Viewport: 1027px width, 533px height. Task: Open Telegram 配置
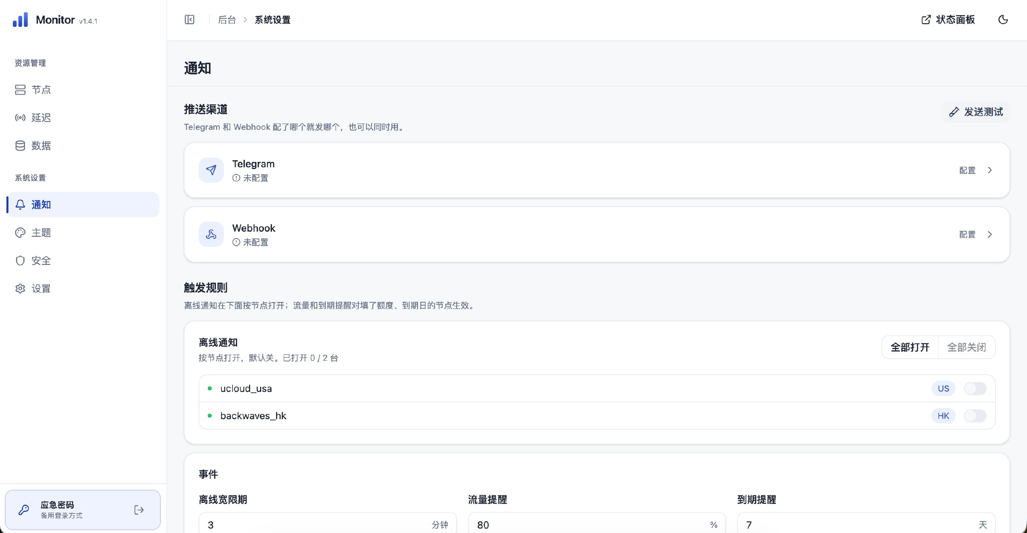coord(967,170)
